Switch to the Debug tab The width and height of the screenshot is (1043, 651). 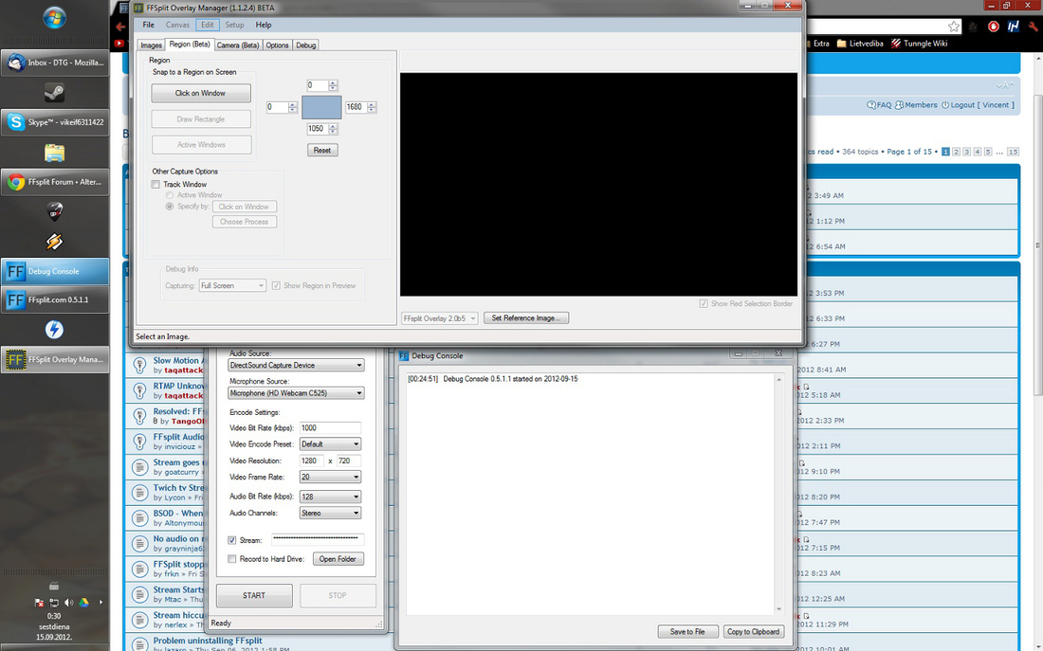point(306,45)
